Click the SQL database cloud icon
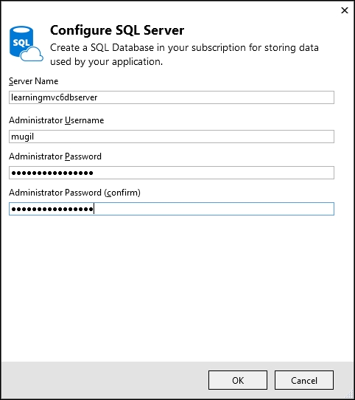Image resolution: width=355 pixels, height=400 pixels. pos(26,44)
